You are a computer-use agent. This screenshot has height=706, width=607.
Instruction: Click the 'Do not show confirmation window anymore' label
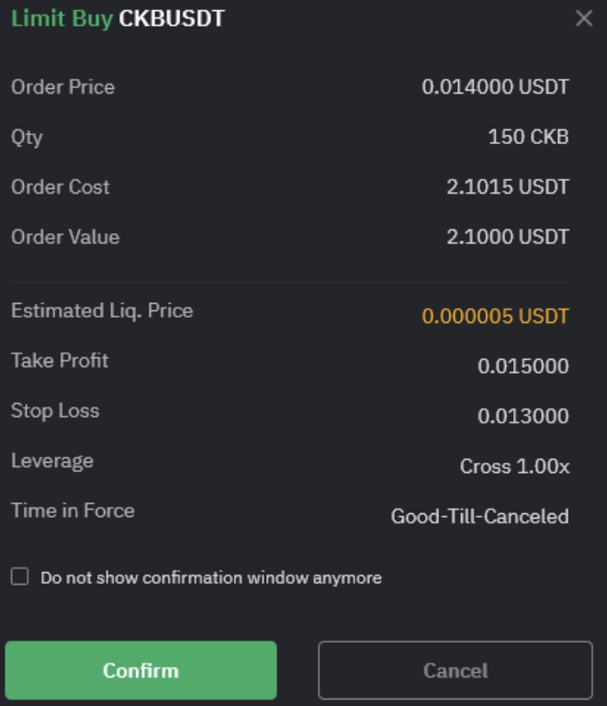[x=211, y=577]
